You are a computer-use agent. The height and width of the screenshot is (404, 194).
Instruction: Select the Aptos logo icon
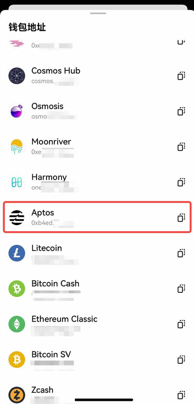17,217
